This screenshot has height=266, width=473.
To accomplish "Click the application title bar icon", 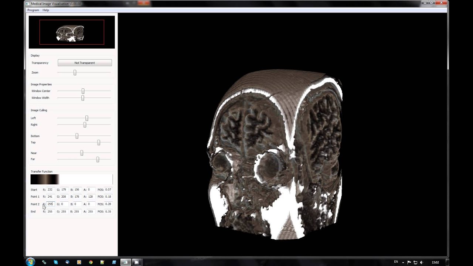I will click(28, 4).
